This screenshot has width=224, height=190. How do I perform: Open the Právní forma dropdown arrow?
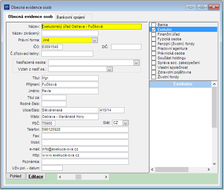pyautogui.click(x=95, y=40)
